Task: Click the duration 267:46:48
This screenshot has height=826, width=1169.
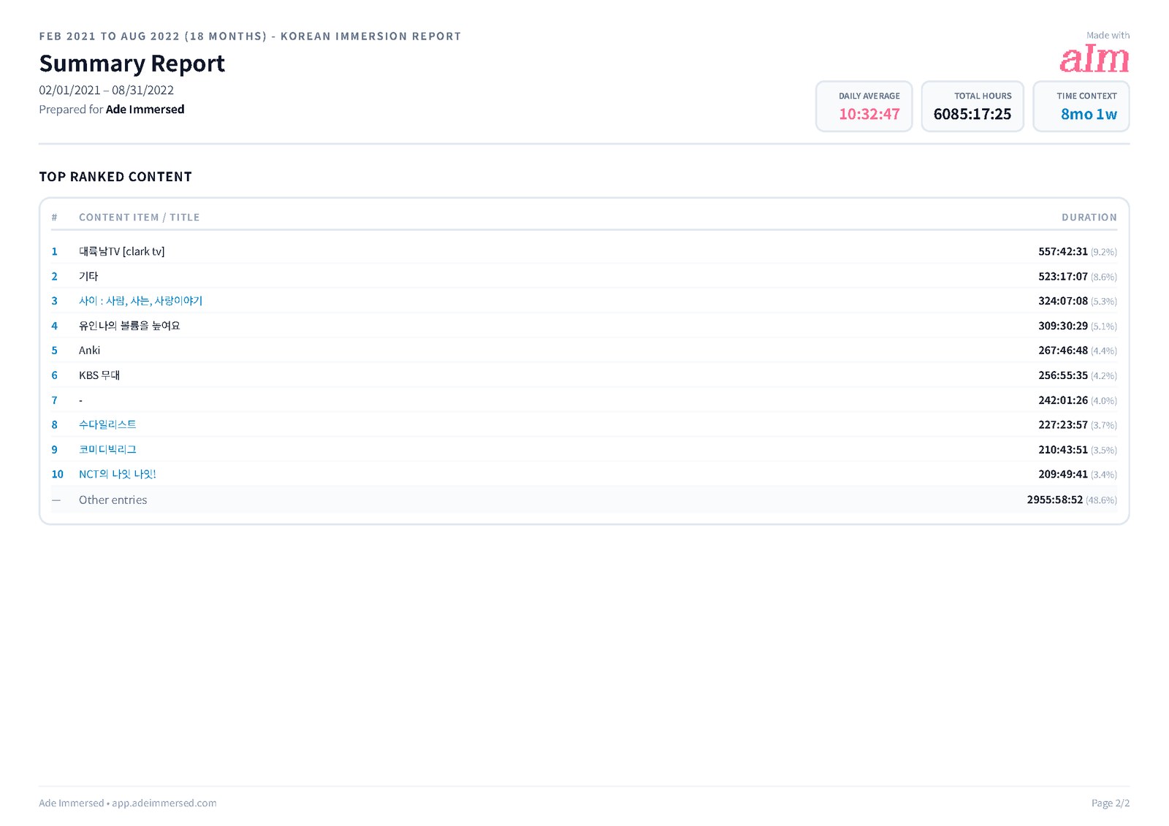Action: (x=1063, y=351)
